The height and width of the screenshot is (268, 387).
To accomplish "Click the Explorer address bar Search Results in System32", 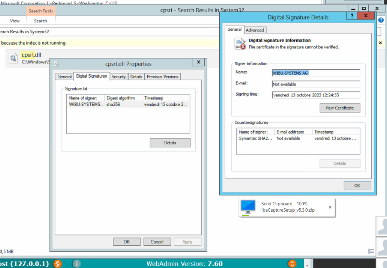I will [x=110, y=32].
